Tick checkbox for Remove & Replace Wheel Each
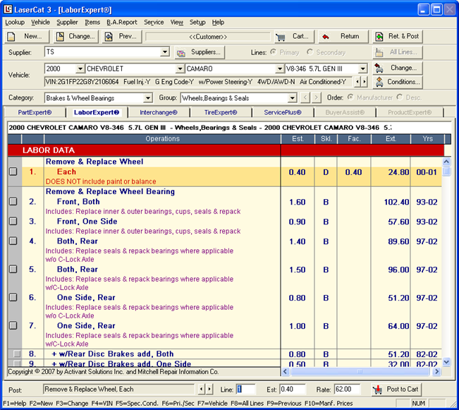The width and height of the screenshot is (459, 410). pyautogui.click(x=13, y=171)
